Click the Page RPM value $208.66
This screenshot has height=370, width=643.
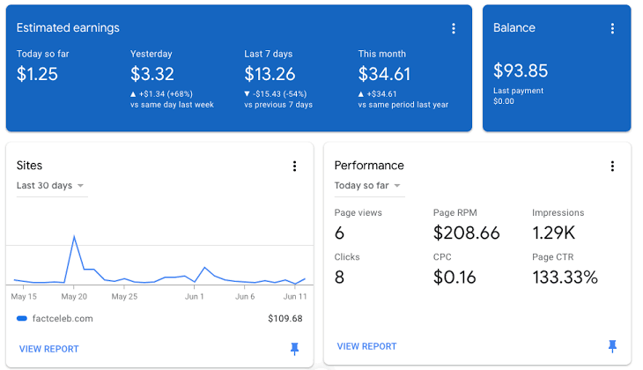click(x=467, y=233)
